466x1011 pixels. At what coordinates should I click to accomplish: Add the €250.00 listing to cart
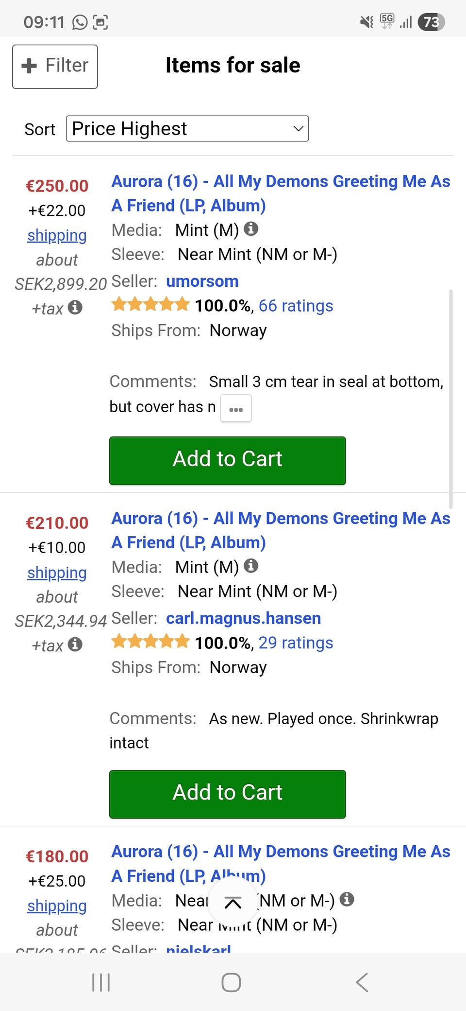[x=227, y=460]
